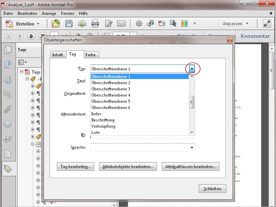Viewport: 276px width, 207px height.
Task: Select Liste in the type list
Action: 140,132
